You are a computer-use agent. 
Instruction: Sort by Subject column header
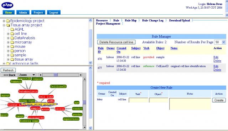click(136, 48)
